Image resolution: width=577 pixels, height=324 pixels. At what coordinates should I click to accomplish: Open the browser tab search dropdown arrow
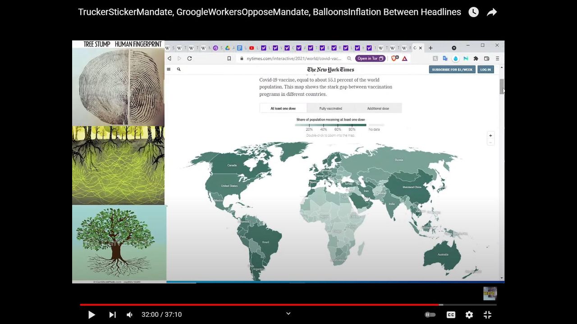coord(454,48)
